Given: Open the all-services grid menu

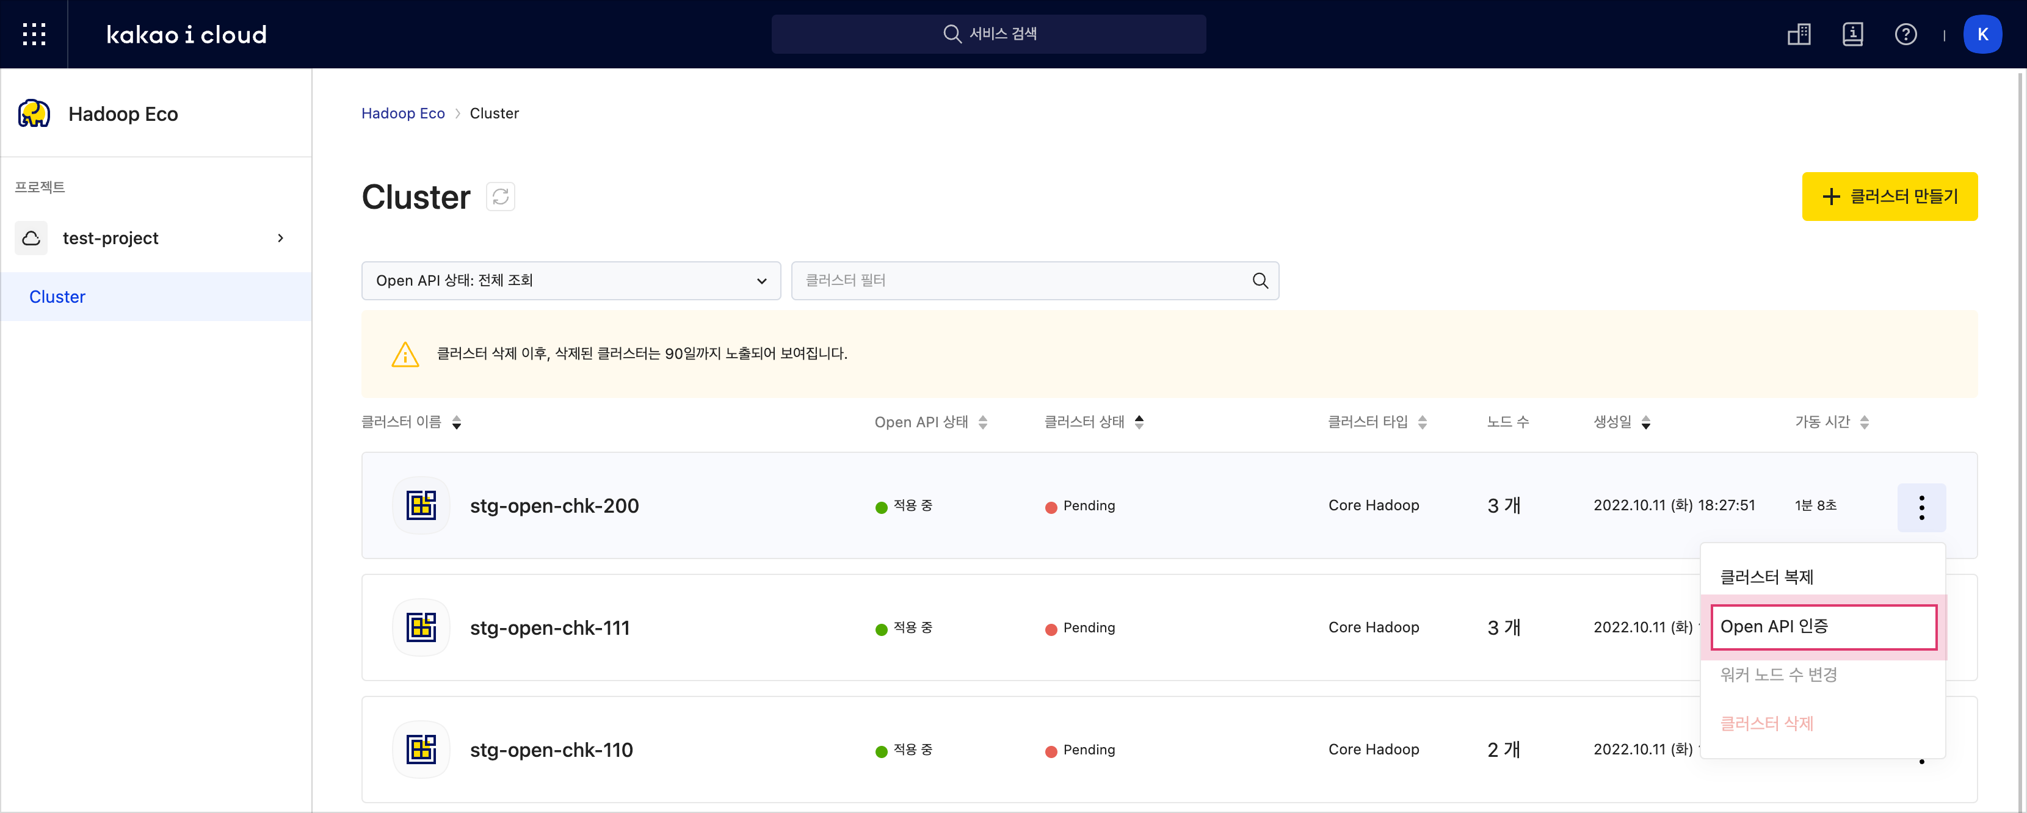Looking at the screenshot, I should click(34, 34).
